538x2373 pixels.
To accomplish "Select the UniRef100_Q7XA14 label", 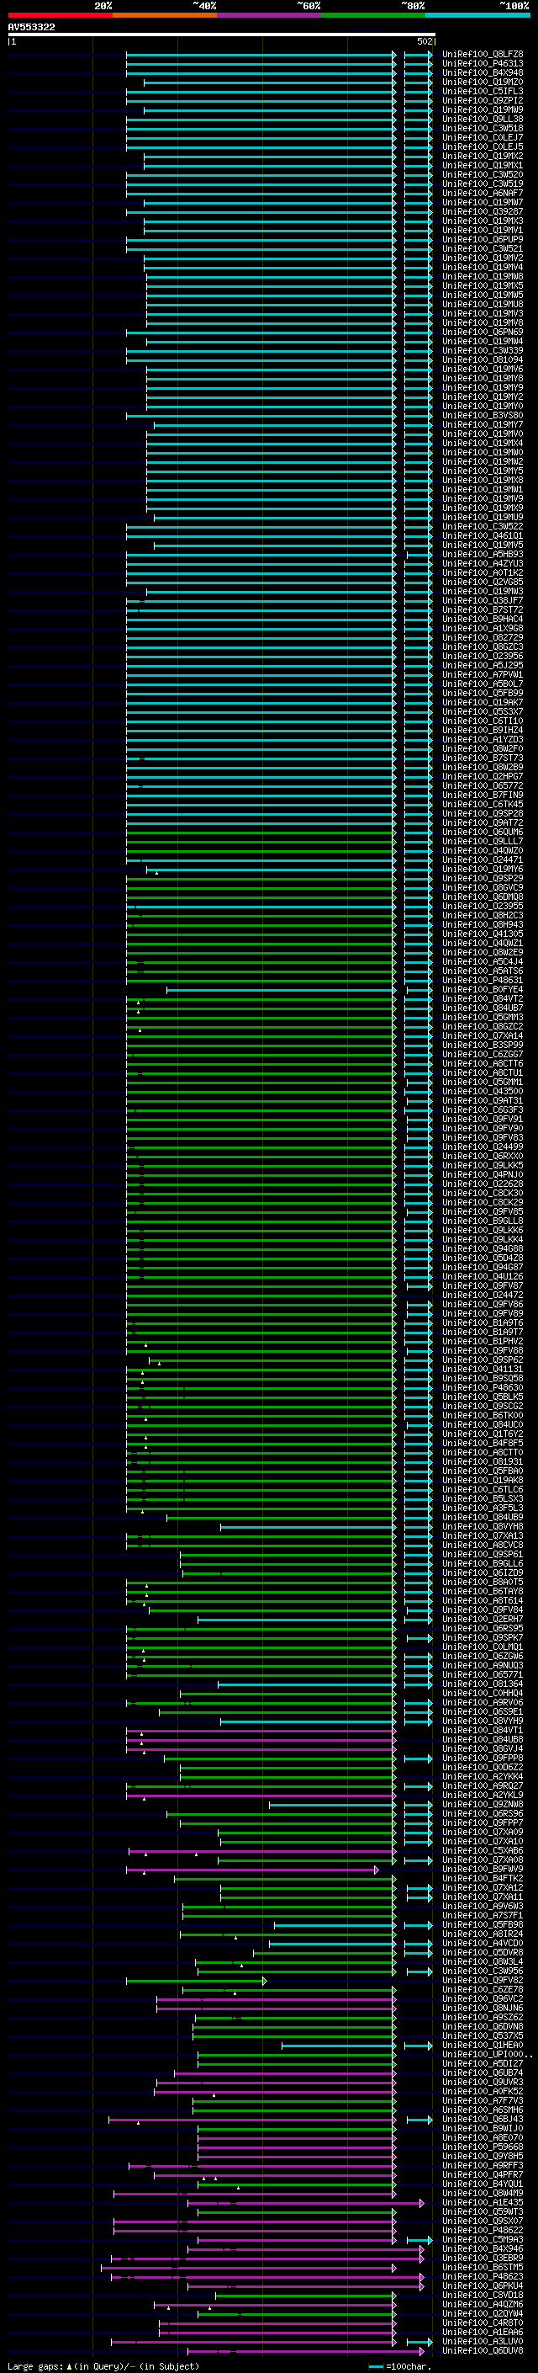I will [x=483, y=1035].
